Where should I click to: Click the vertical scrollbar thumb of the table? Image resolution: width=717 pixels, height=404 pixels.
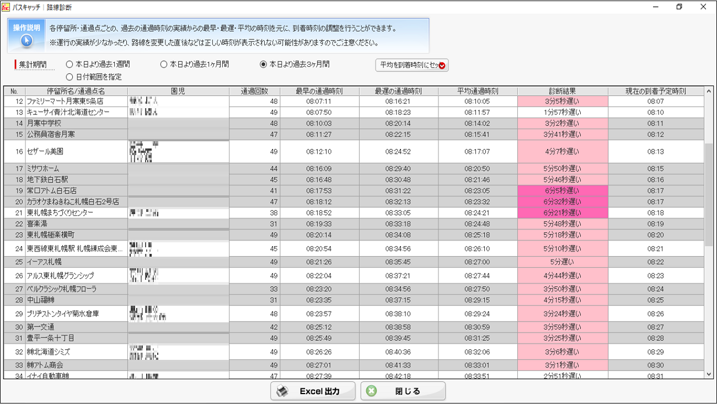[x=709, y=195]
